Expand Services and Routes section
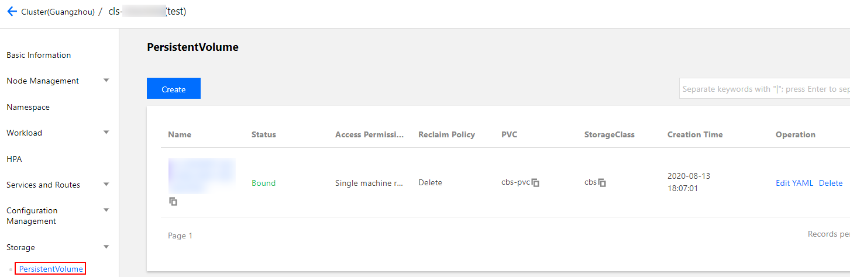This screenshot has height=277, width=850. tap(106, 185)
